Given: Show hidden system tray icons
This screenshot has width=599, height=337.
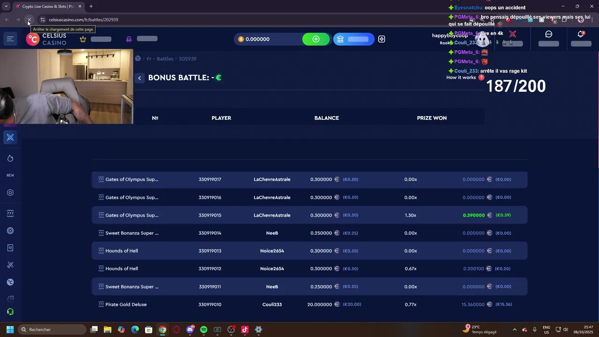Looking at the screenshot, I should [x=515, y=330].
